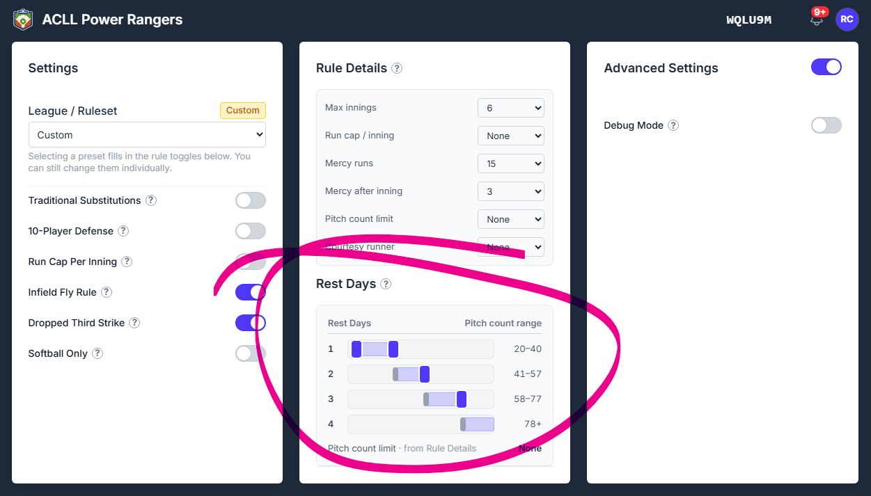Click the ACLL Power Rangers logo icon
Viewport: 871px width, 496px height.
tap(23, 19)
